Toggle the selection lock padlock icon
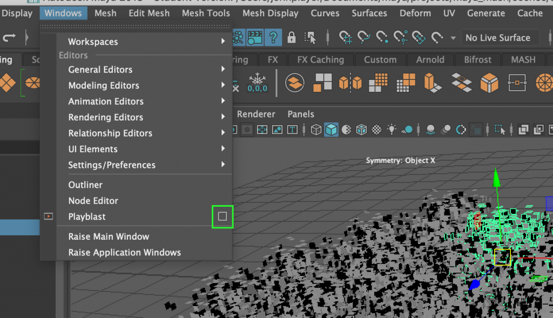Screen dimensions: 553x318 pos(292,38)
